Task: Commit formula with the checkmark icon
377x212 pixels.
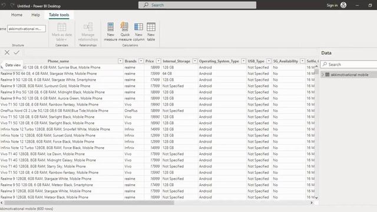Action: tap(16, 52)
